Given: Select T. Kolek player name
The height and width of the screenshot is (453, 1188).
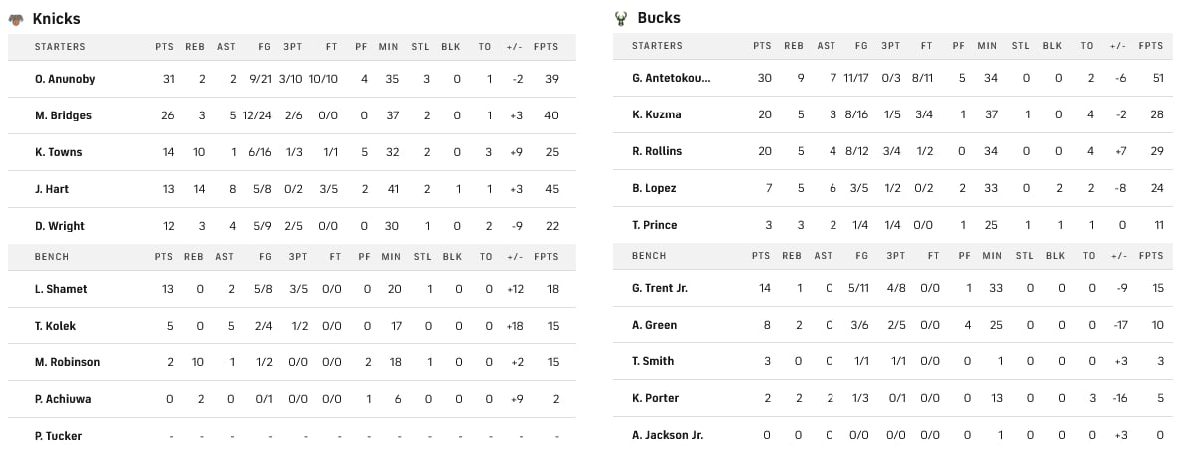Looking at the screenshot, I should pyautogui.click(x=56, y=326).
